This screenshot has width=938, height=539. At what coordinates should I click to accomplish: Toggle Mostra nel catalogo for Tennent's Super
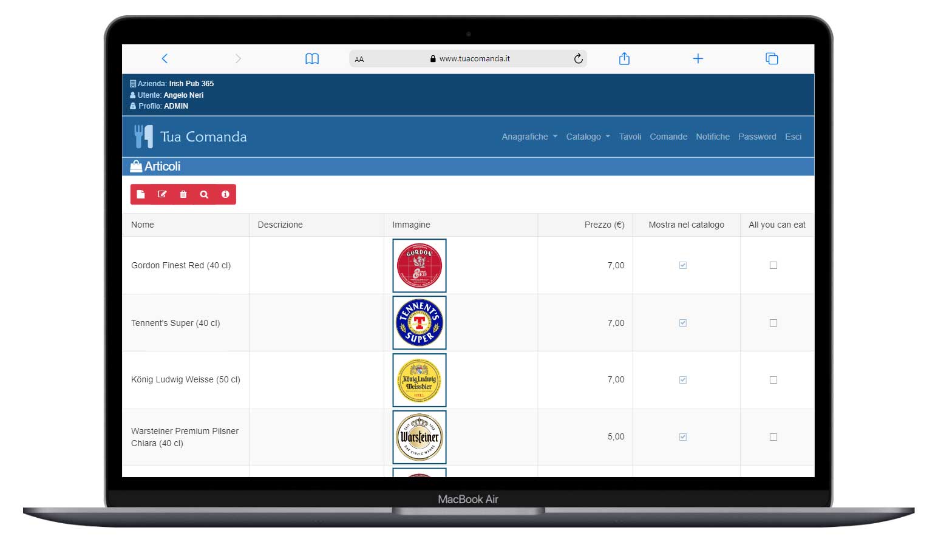click(683, 323)
